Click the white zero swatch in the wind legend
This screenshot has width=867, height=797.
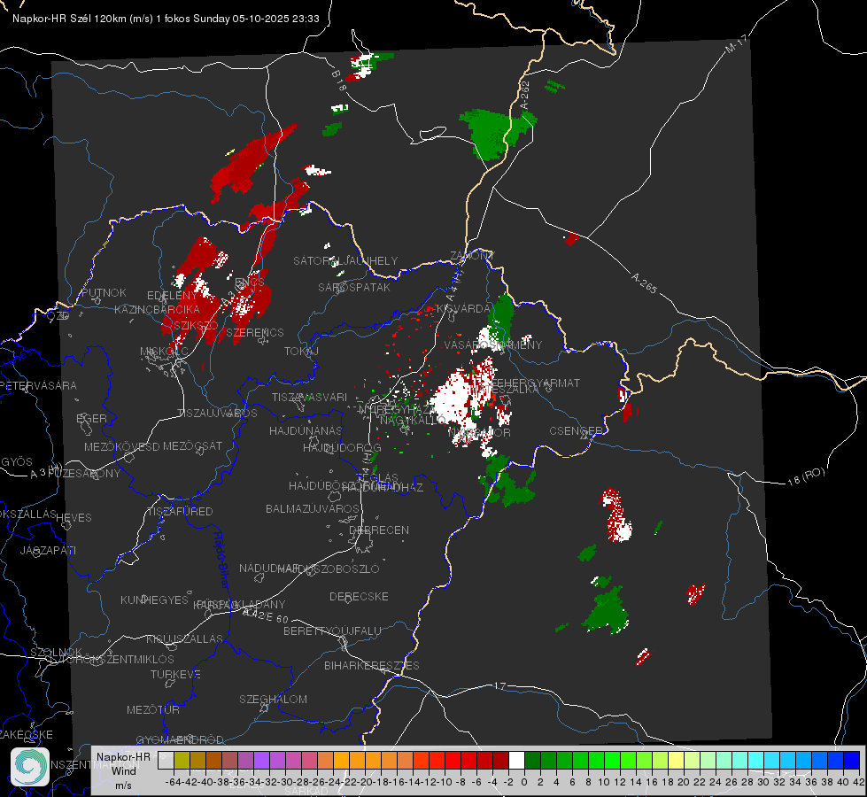coord(516,760)
